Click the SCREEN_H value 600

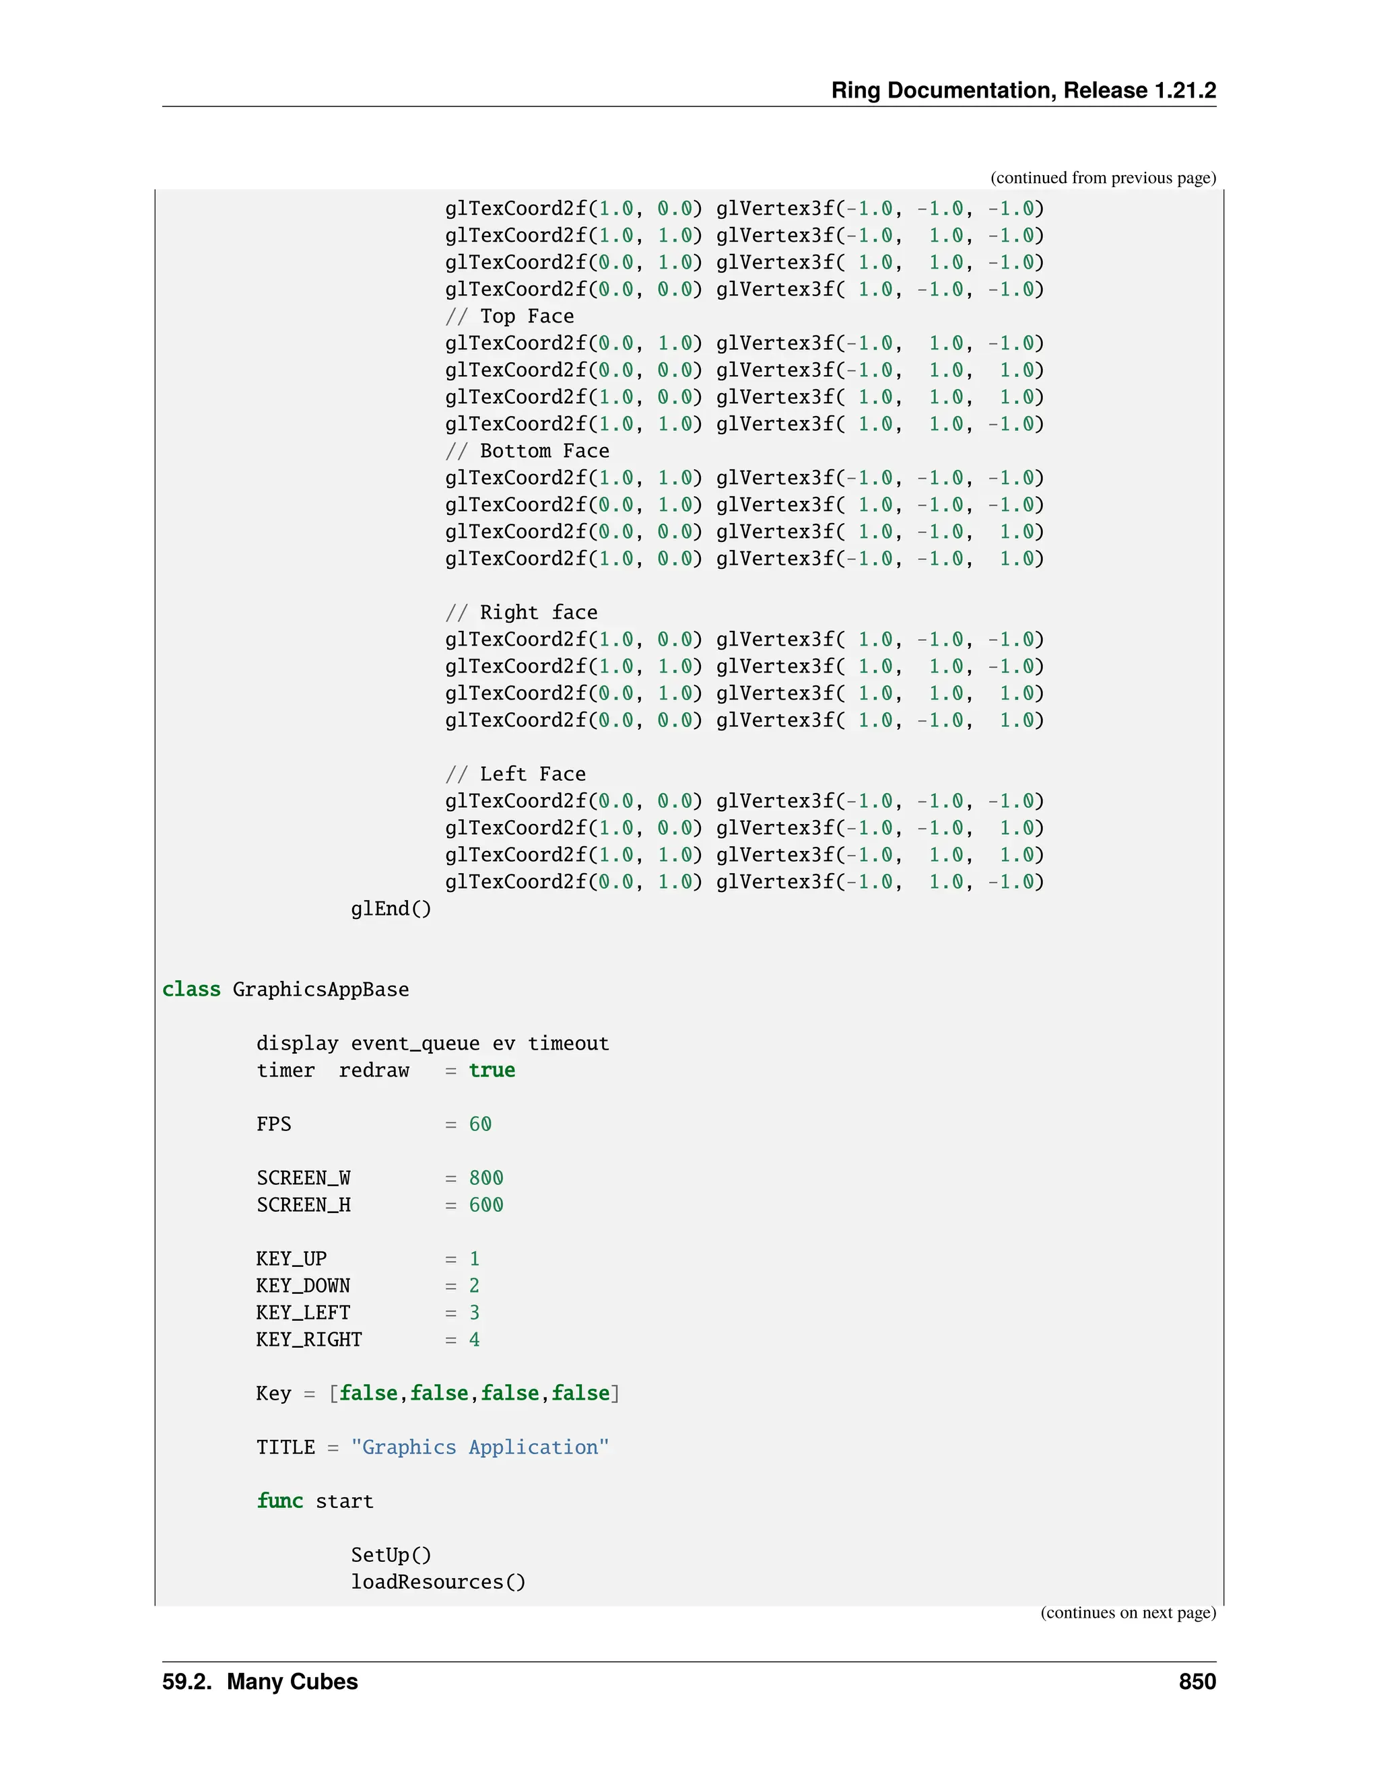486,1205
